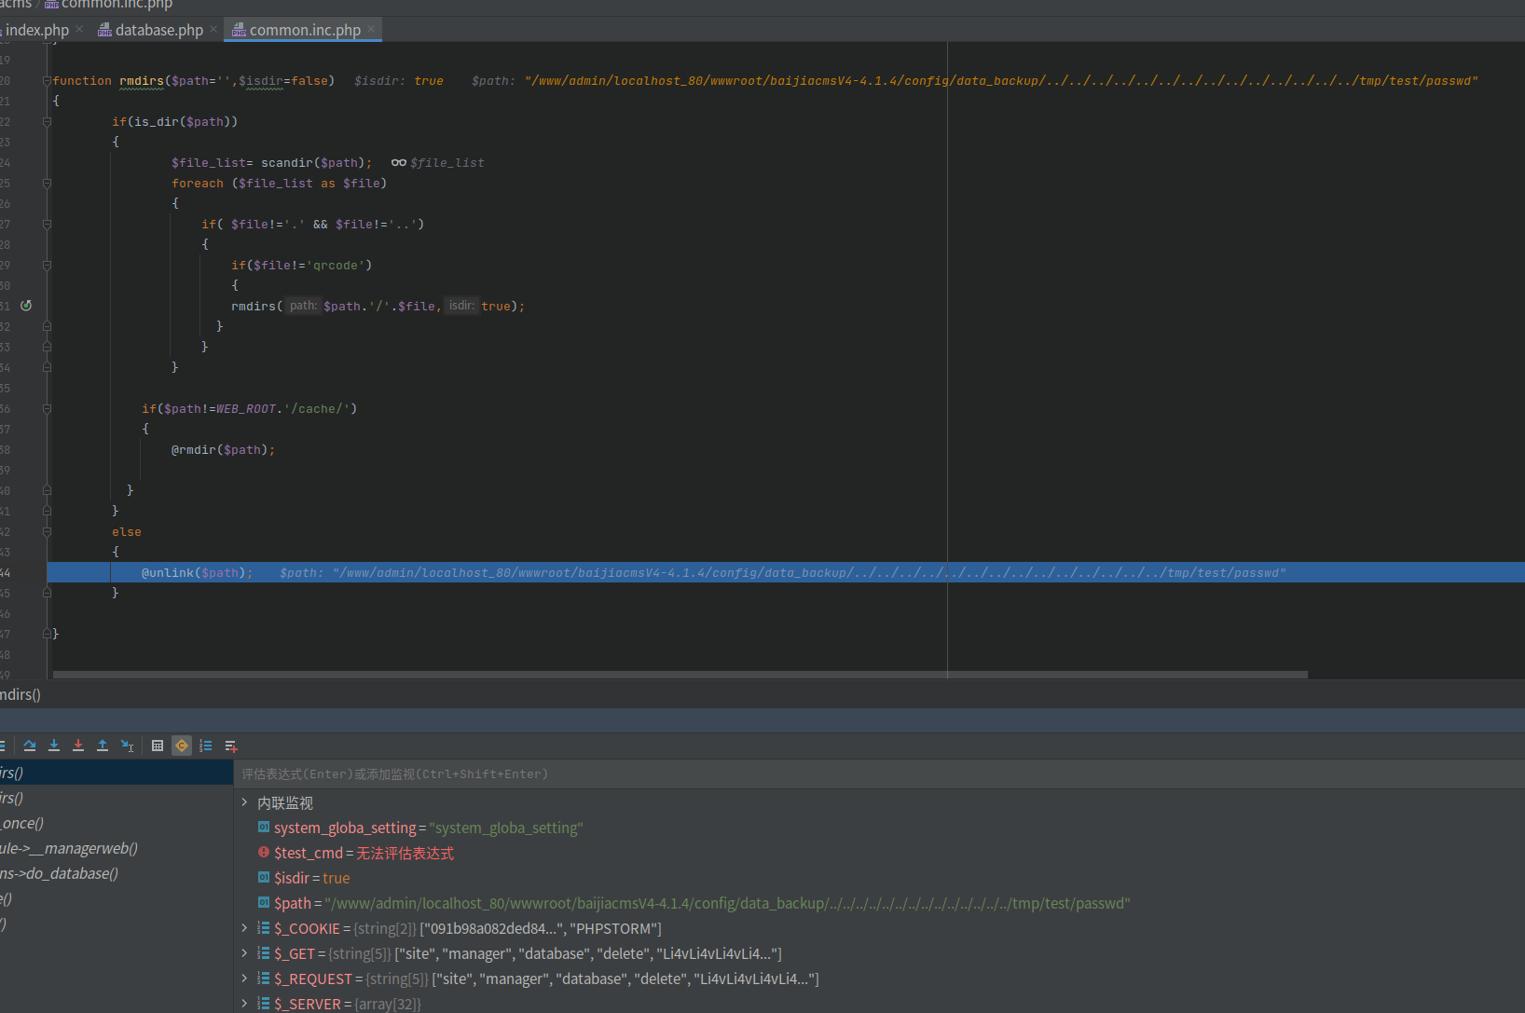
Task: Click the Run to Cursor icon
Action: 128,746
